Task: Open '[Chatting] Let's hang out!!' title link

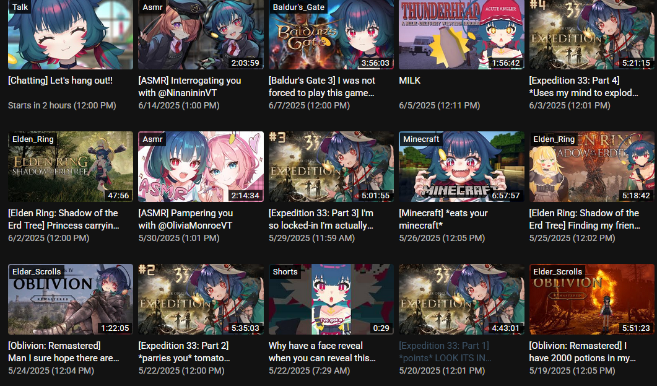Action: click(x=60, y=81)
